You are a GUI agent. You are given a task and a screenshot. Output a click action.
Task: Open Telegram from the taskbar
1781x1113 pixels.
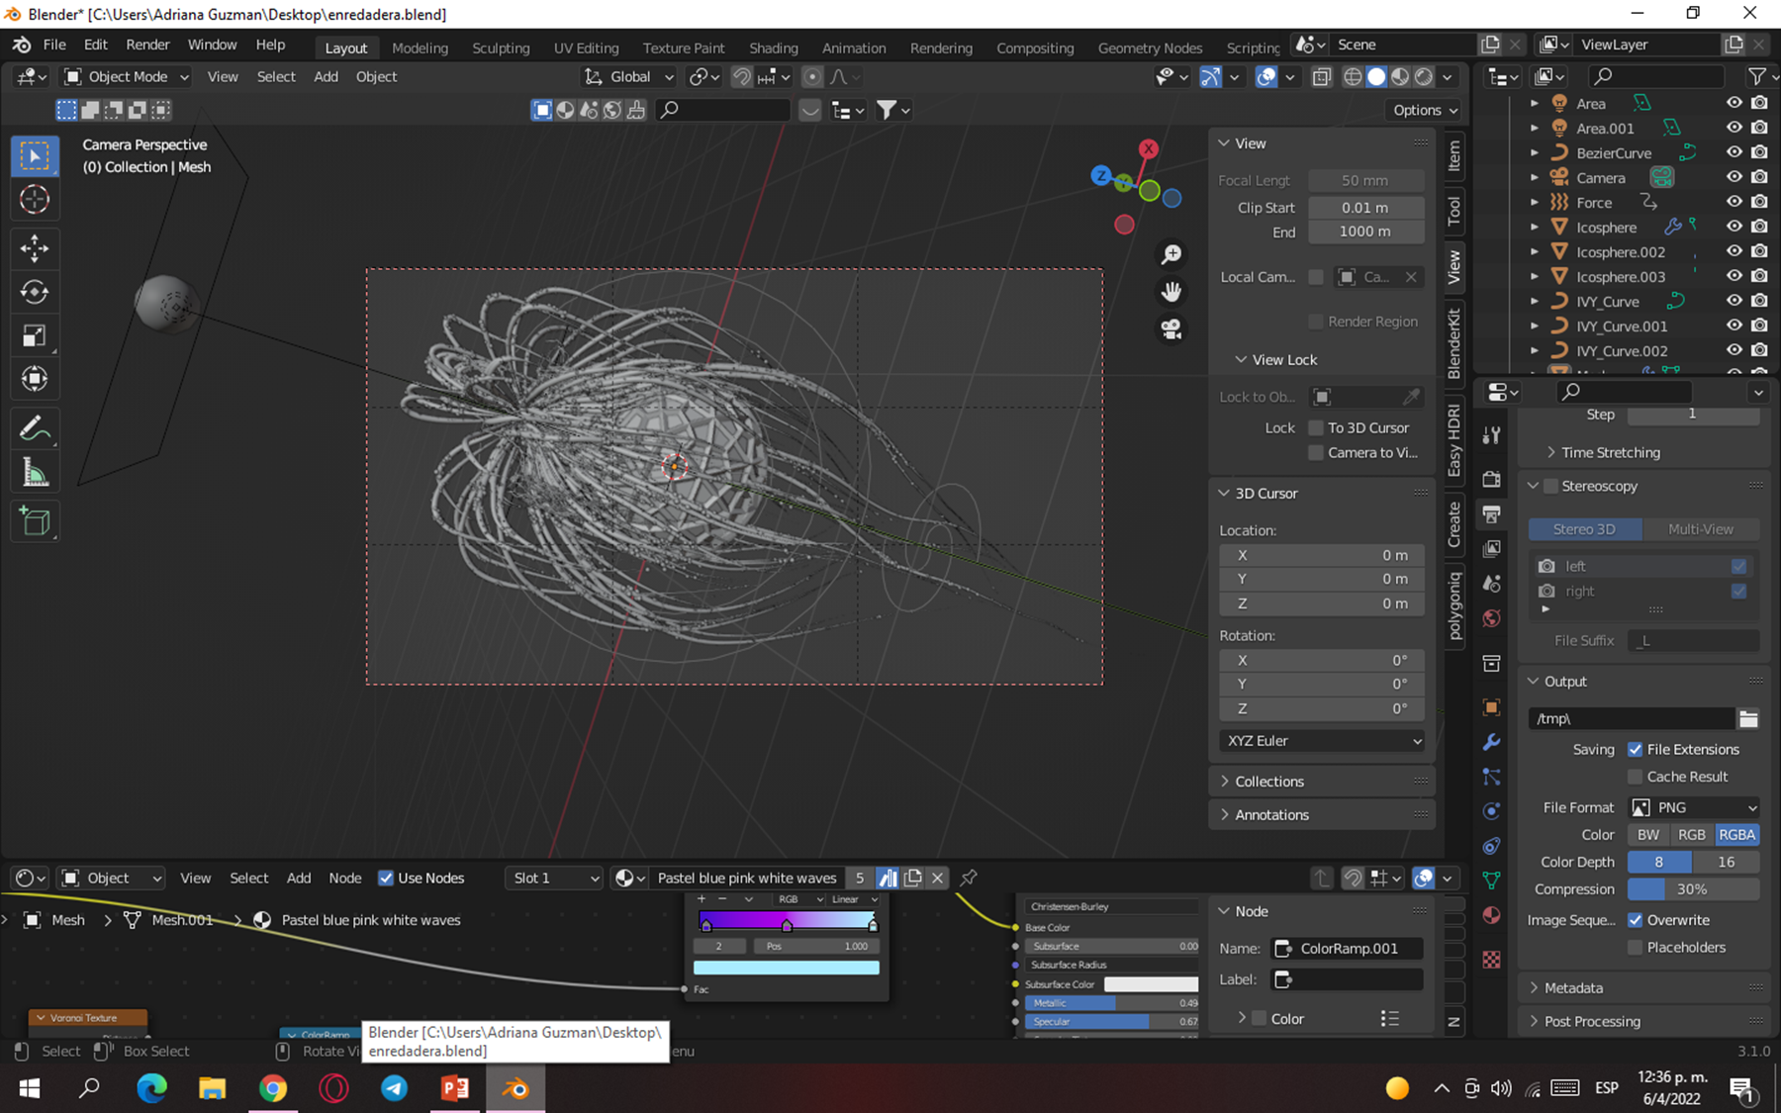(394, 1088)
